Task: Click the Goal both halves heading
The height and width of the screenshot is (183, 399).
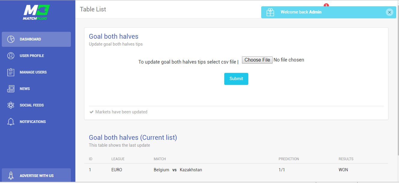Action: pos(113,37)
